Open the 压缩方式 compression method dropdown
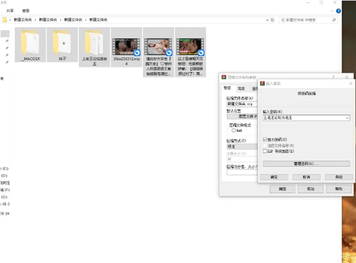 coord(242,146)
